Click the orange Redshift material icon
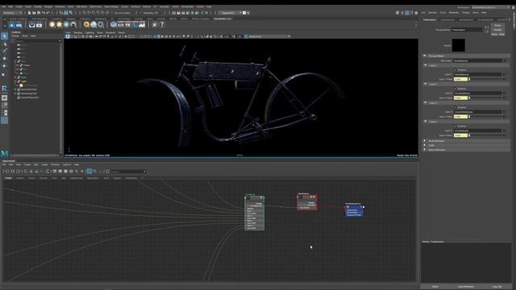Screen dimensions: 516x290 coord(86,25)
